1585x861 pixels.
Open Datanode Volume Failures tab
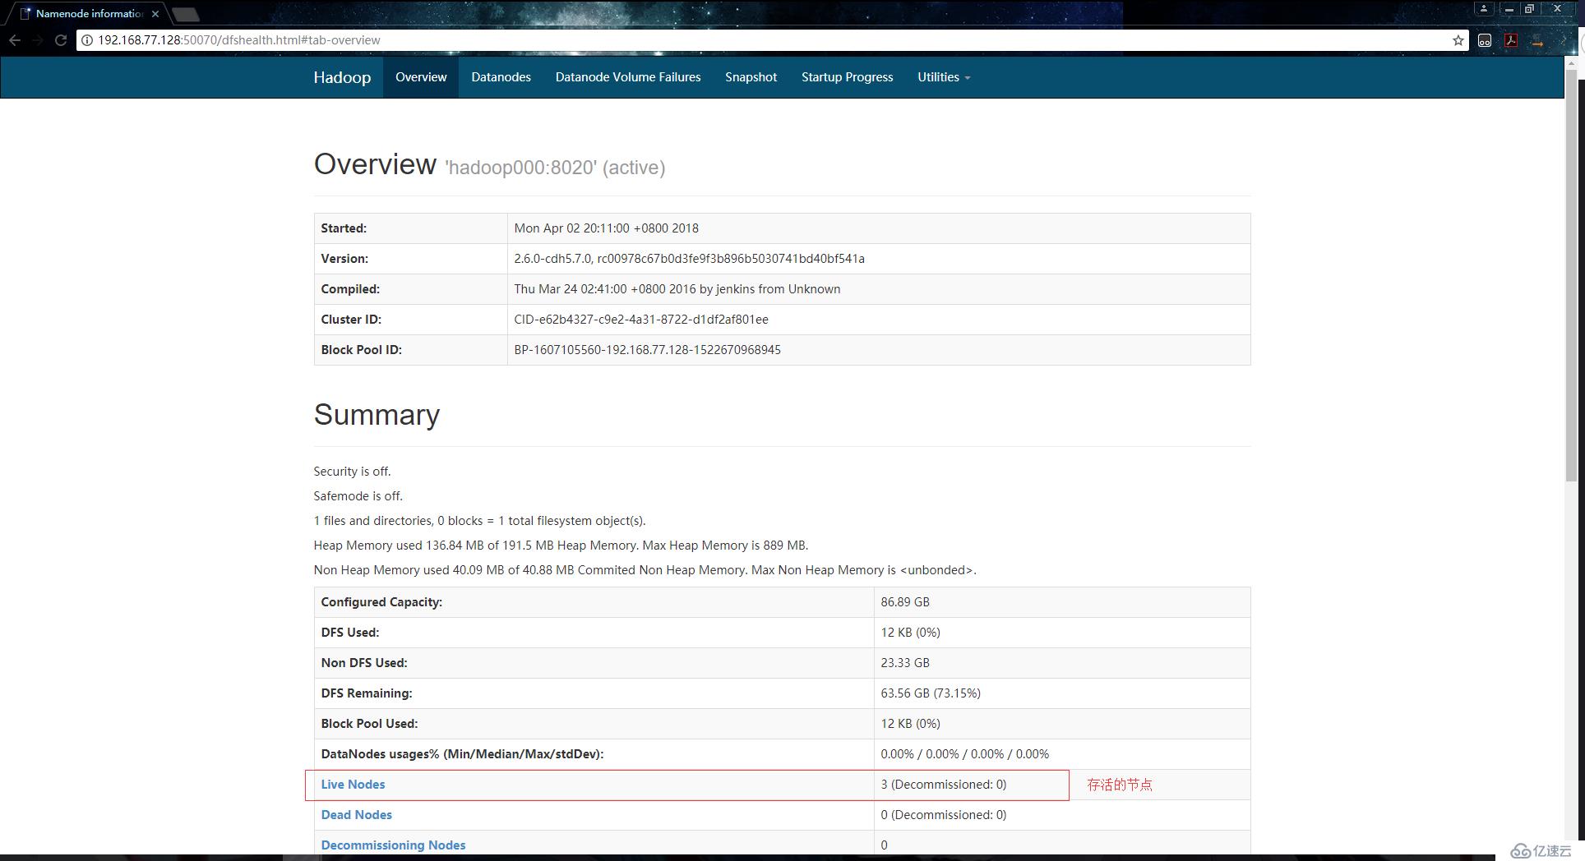click(x=628, y=77)
